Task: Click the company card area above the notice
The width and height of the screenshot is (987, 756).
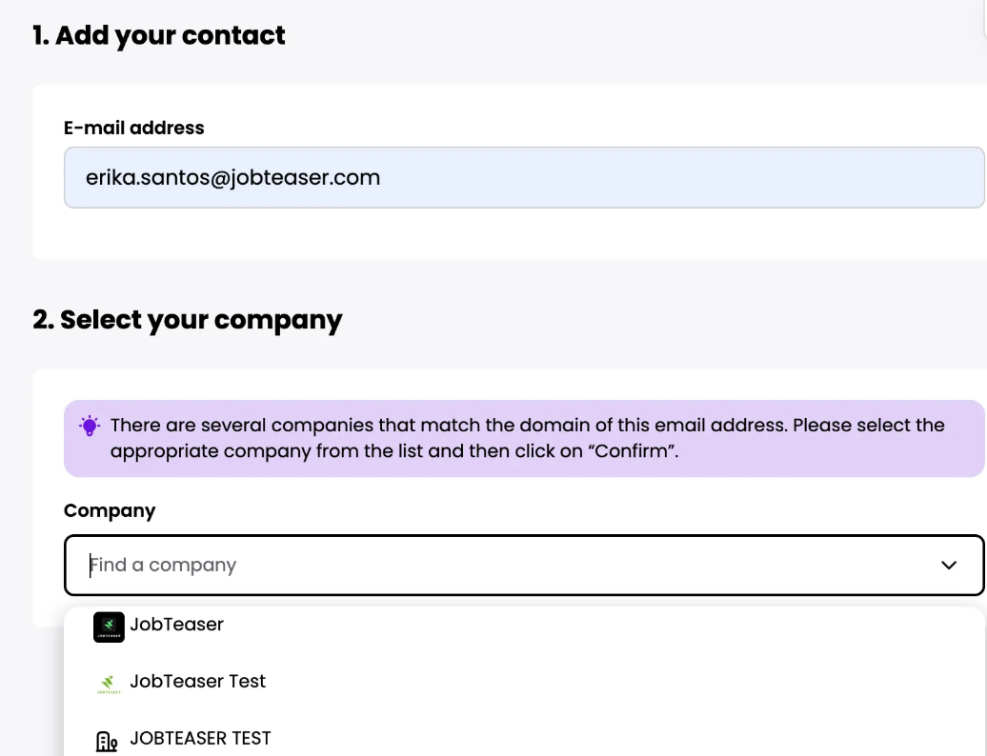Action: click(x=476, y=384)
